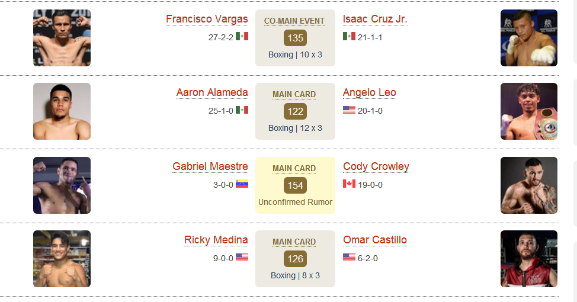The width and height of the screenshot is (577, 302).
Task: Open Ricky Medina's photo thumbnail
Action: click(x=62, y=259)
